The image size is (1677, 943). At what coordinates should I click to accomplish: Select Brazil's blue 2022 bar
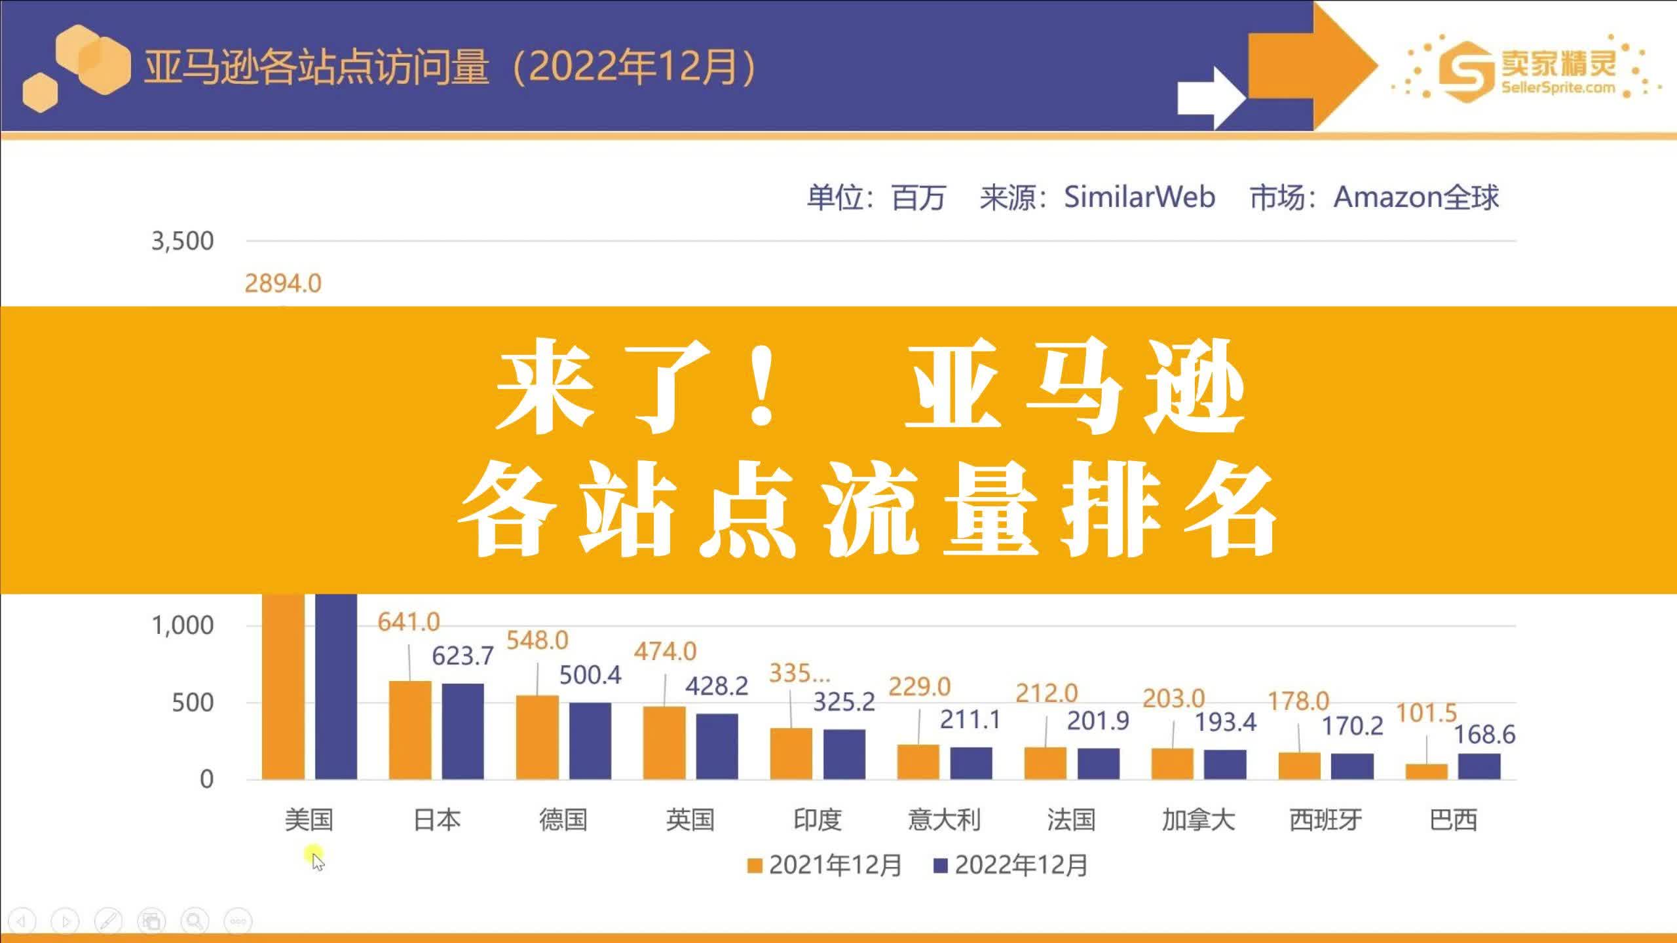[x=1479, y=767]
